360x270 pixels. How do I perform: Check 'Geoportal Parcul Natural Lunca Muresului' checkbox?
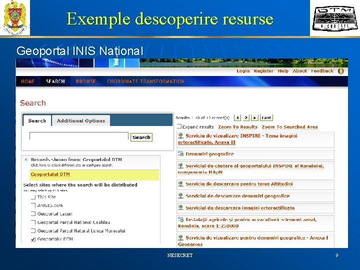click(x=33, y=230)
